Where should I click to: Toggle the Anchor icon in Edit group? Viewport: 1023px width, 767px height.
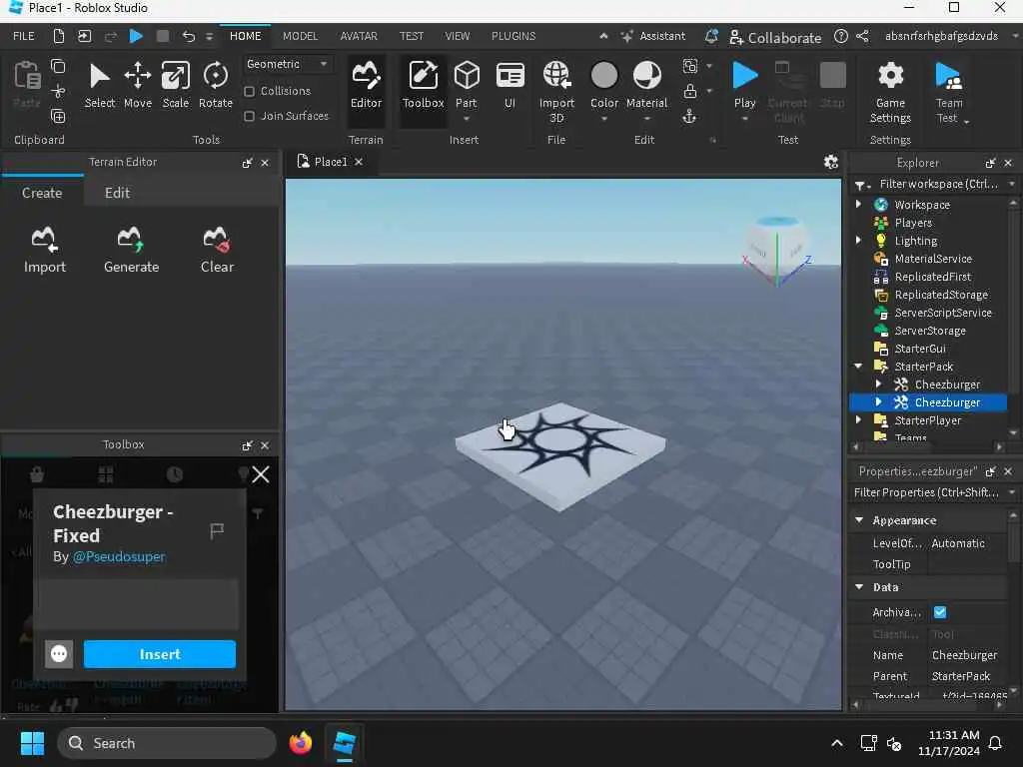pos(689,117)
